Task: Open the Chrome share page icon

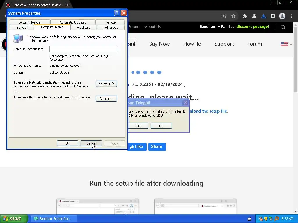Action: point(224,16)
